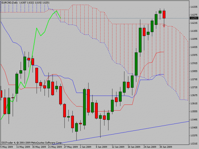Click the 5 May 2009 date label

coord(7,147)
